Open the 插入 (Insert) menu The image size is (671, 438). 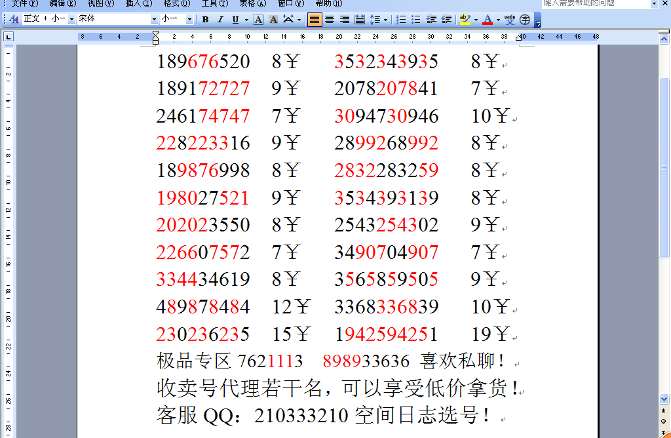pos(139,3)
